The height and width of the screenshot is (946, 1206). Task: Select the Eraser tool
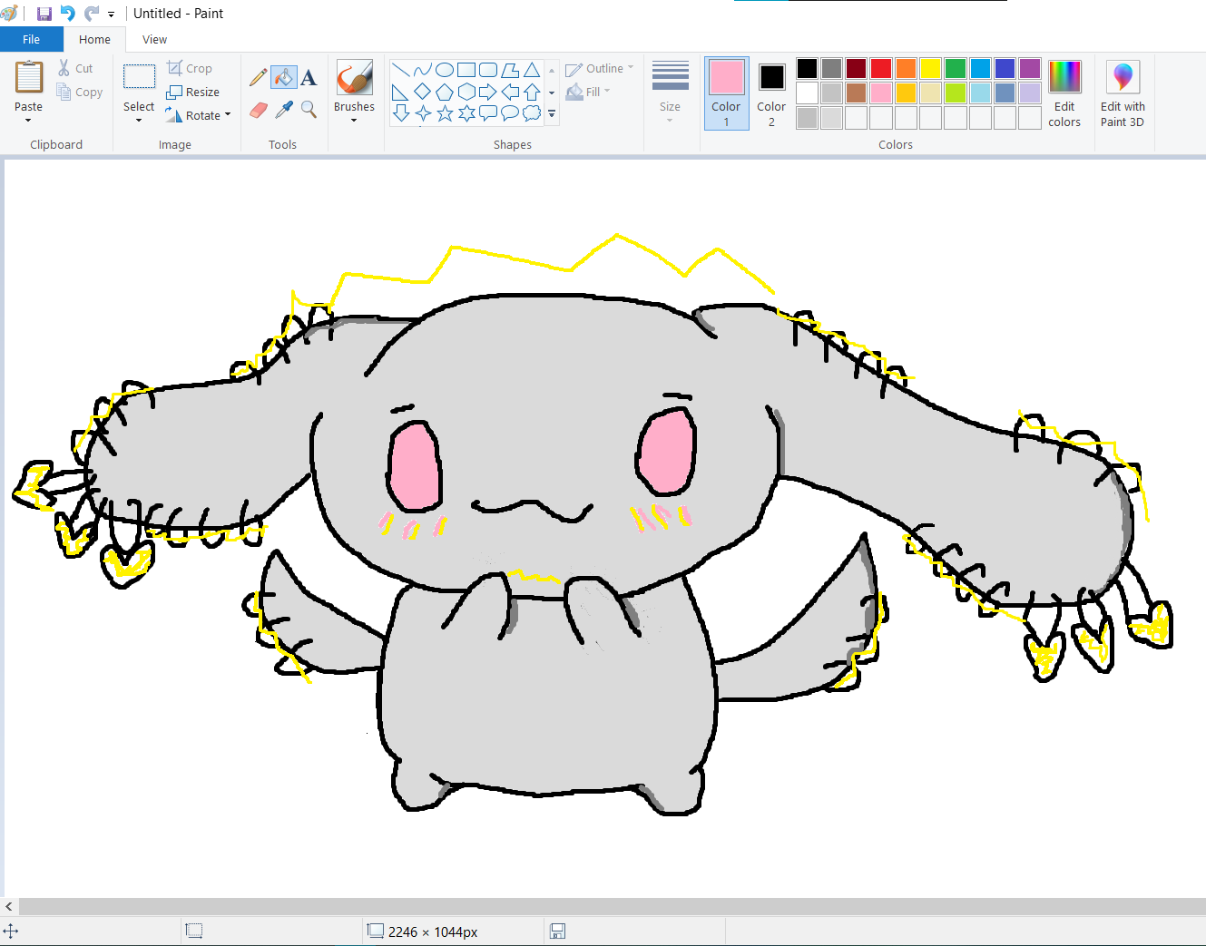(259, 110)
